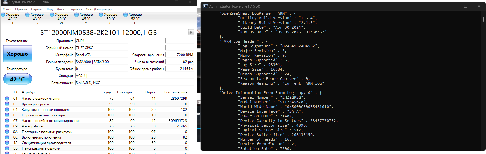Click the next disk arrow button
Screen dimensions: 486x154
pos(191,32)
